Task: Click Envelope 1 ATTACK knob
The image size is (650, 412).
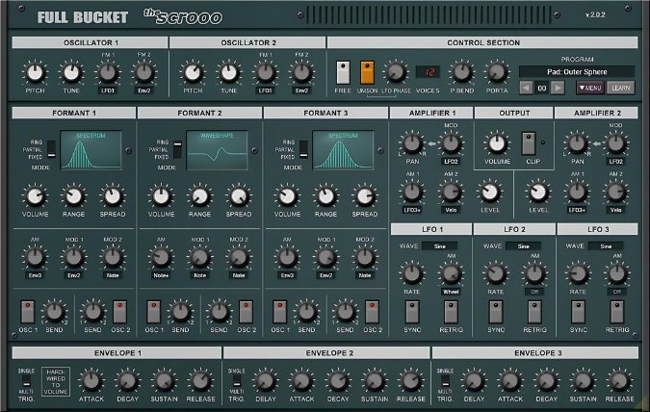Action: point(91,381)
